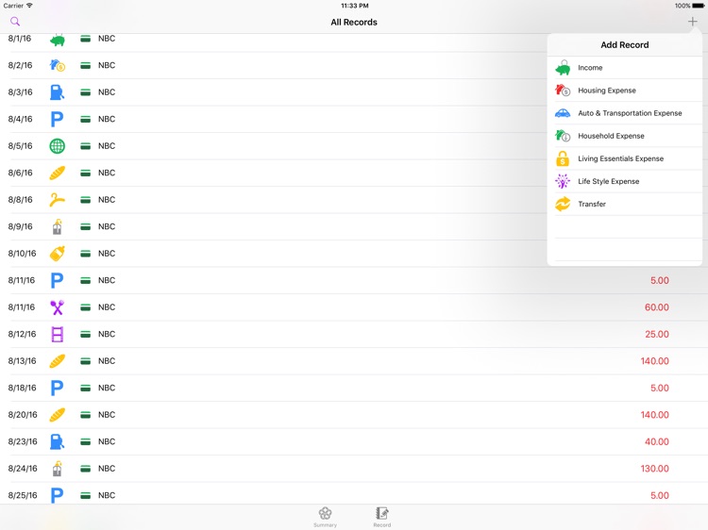This screenshot has height=530, width=708.
Task: Click the date 8/9/16
Action: tap(21, 226)
